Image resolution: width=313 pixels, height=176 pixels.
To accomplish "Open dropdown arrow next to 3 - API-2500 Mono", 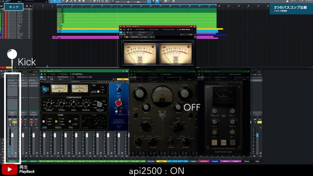I will click(84, 74).
